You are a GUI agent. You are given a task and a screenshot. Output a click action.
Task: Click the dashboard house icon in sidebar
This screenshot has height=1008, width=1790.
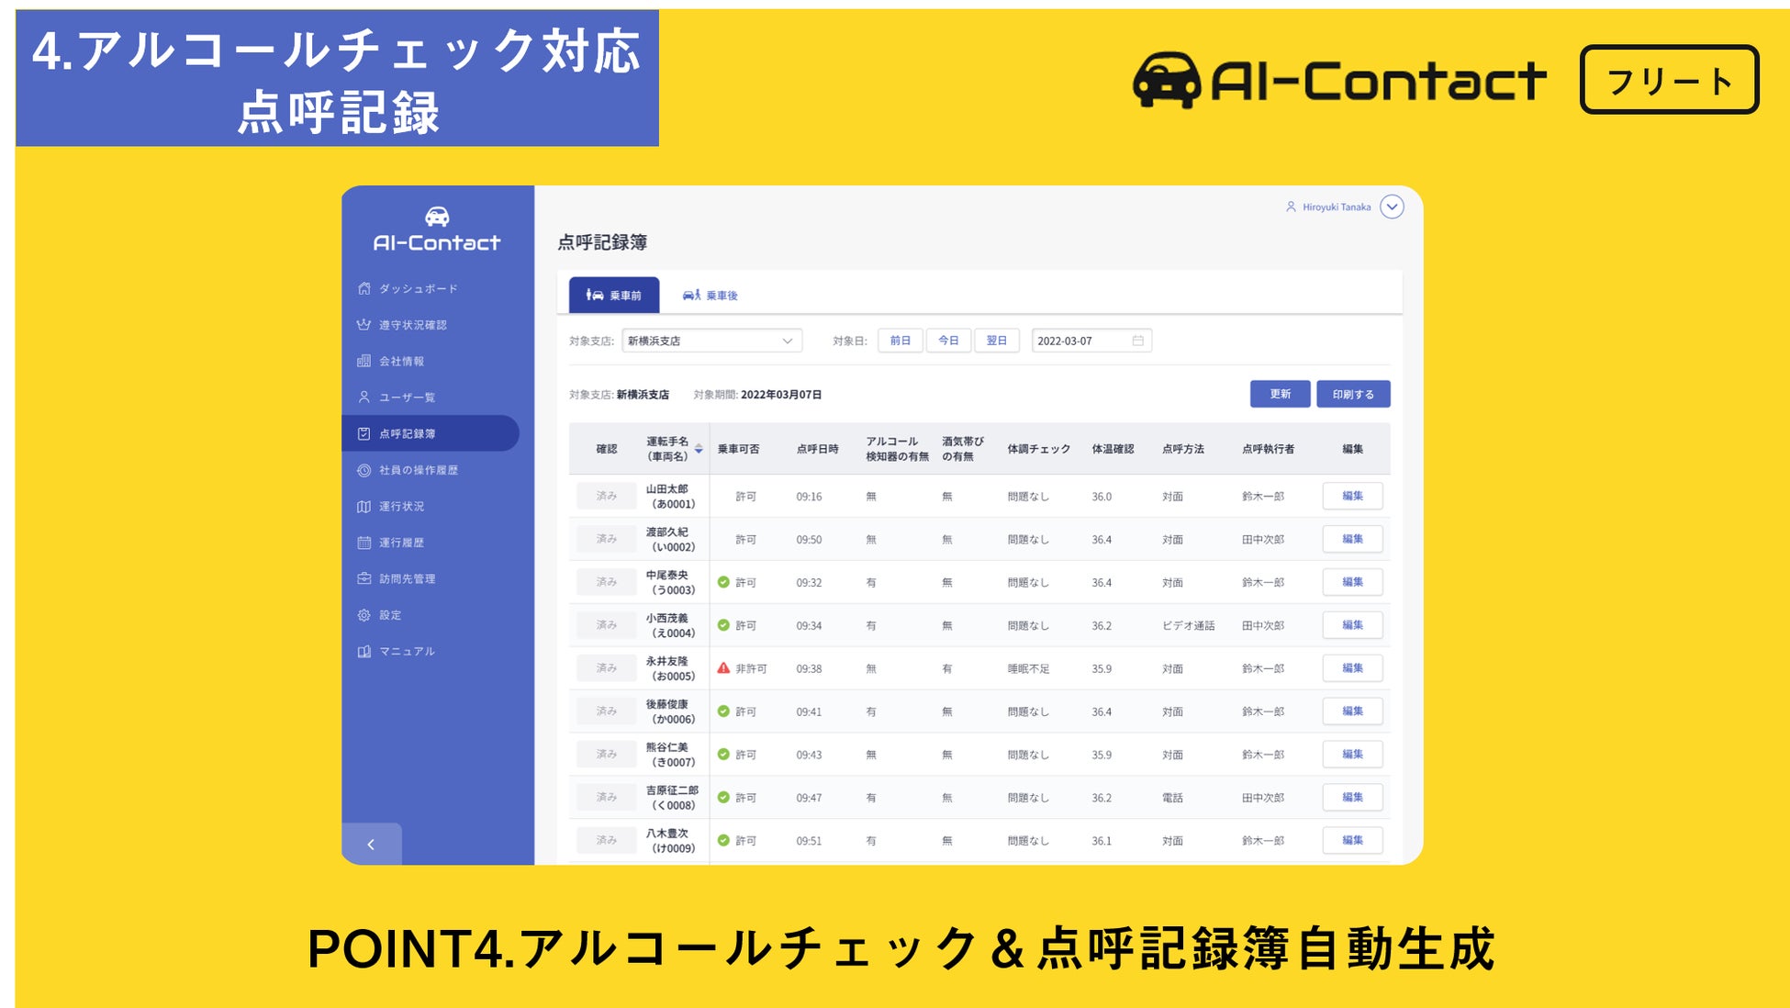364,288
